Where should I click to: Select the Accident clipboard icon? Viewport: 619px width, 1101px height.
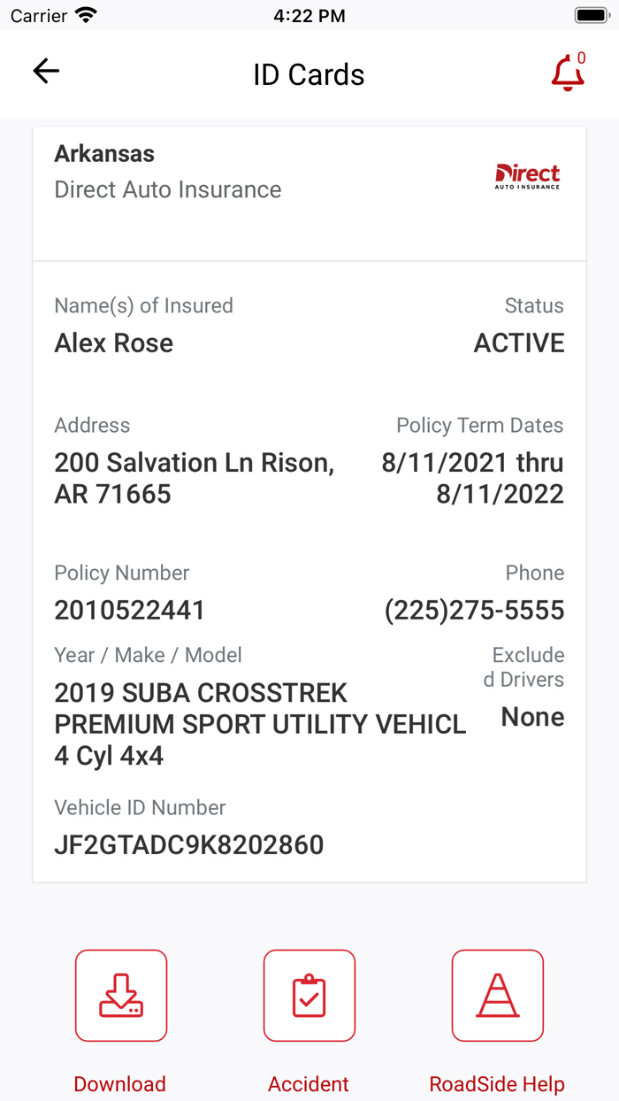click(309, 995)
